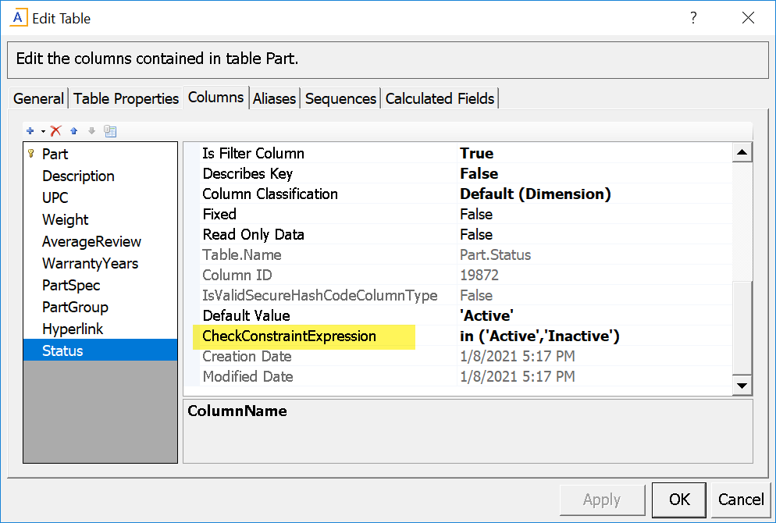
Task: Click the help question mark in title bar
Action: click(x=693, y=18)
